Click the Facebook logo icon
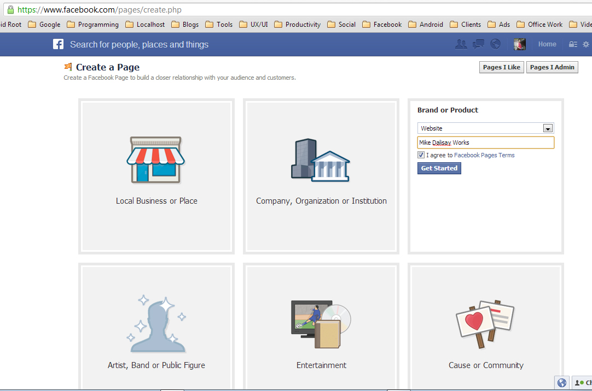Image resolution: width=592 pixels, height=391 pixels. (x=58, y=44)
